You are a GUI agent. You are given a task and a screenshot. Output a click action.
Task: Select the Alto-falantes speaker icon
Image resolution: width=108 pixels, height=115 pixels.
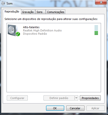click(x=13, y=30)
